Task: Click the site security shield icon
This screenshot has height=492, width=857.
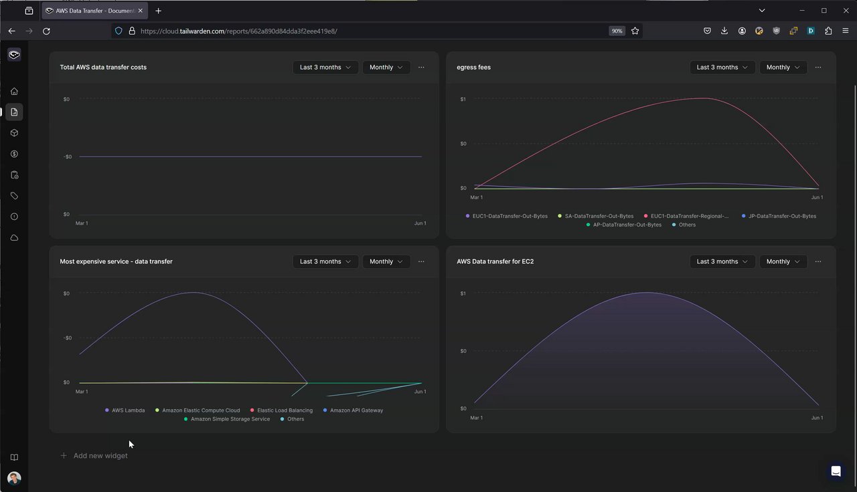Action: pos(119,31)
